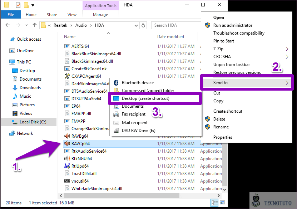Send to DVD RW Drive (E:)
Viewport: 297px width, 209px height.
(x=138, y=131)
